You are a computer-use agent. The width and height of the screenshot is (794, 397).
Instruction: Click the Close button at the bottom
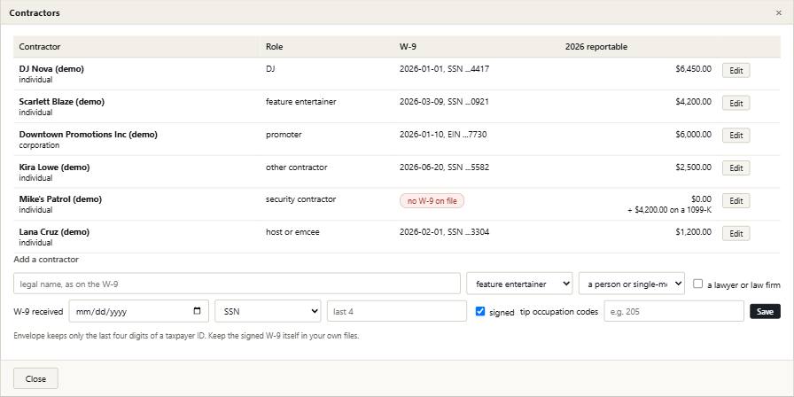(35, 378)
